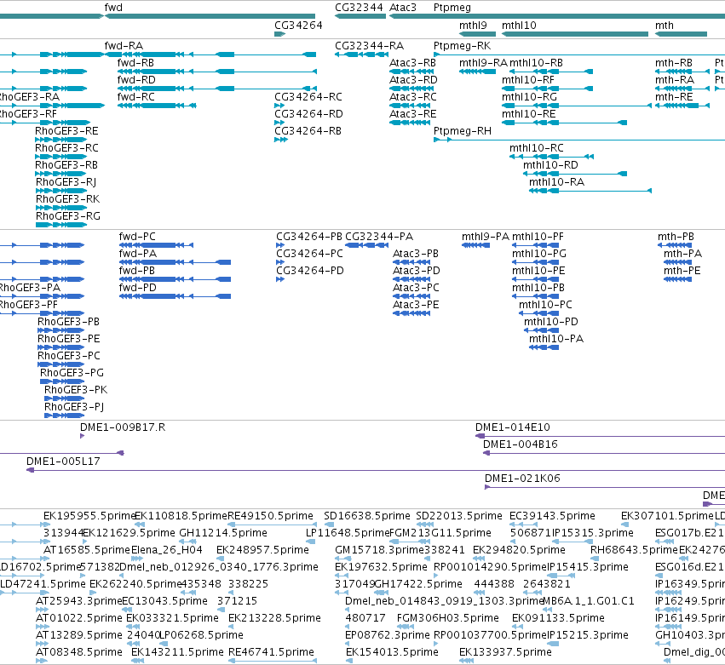Image resolution: width=725 pixels, height=665 pixels.
Task: Select the EK091133.5prime EST label
Action: click(559, 619)
